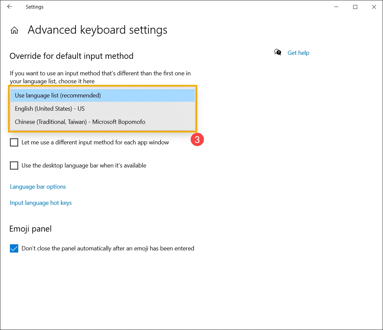The height and width of the screenshot is (330, 383).
Task: Click the minimize icon on the title bar
Action: pyautogui.click(x=336, y=7)
